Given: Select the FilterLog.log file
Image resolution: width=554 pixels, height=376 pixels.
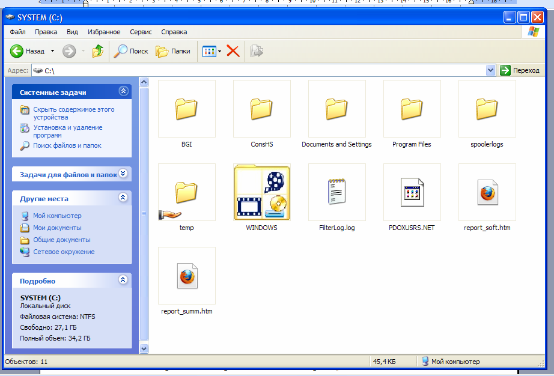Looking at the screenshot, I should (336, 193).
